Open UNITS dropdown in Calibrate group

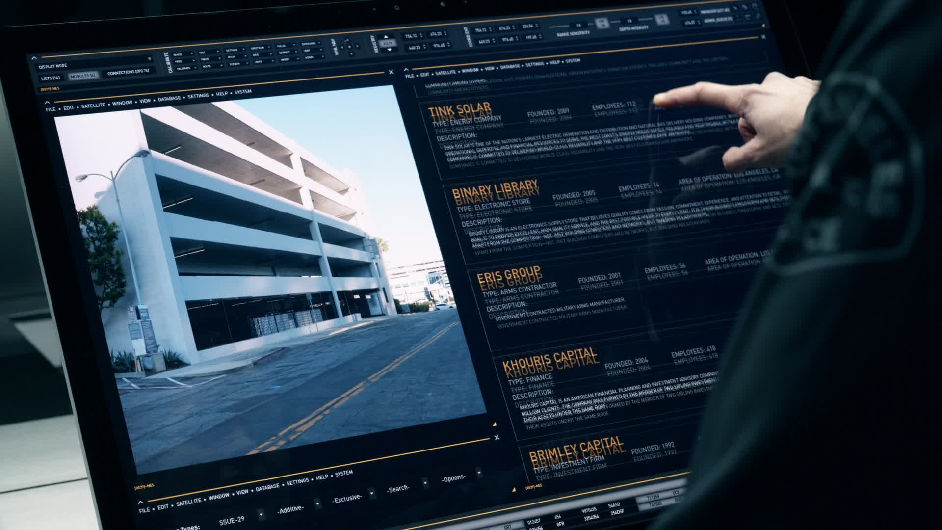click(x=263, y=61)
